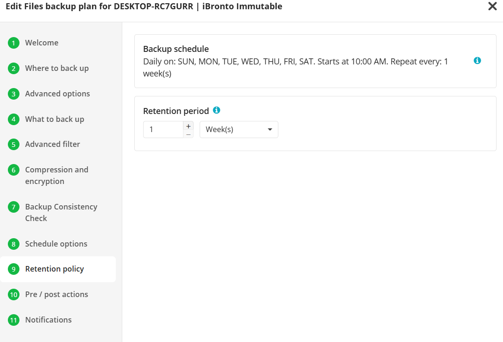Go to Where to back up step
Screen dimensions: 503x342
pyautogui.click(x=57, y=68)
